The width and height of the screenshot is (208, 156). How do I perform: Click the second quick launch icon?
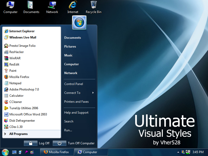coord(20,152)
